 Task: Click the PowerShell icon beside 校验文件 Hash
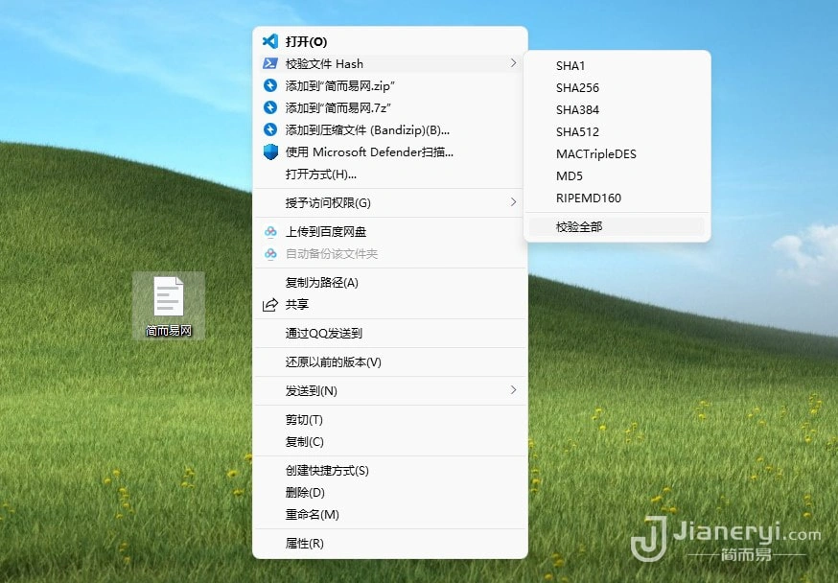point(270,63)
